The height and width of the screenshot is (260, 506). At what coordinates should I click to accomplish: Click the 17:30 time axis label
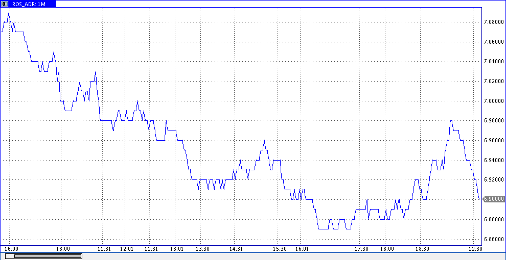[x=361, y=249]
